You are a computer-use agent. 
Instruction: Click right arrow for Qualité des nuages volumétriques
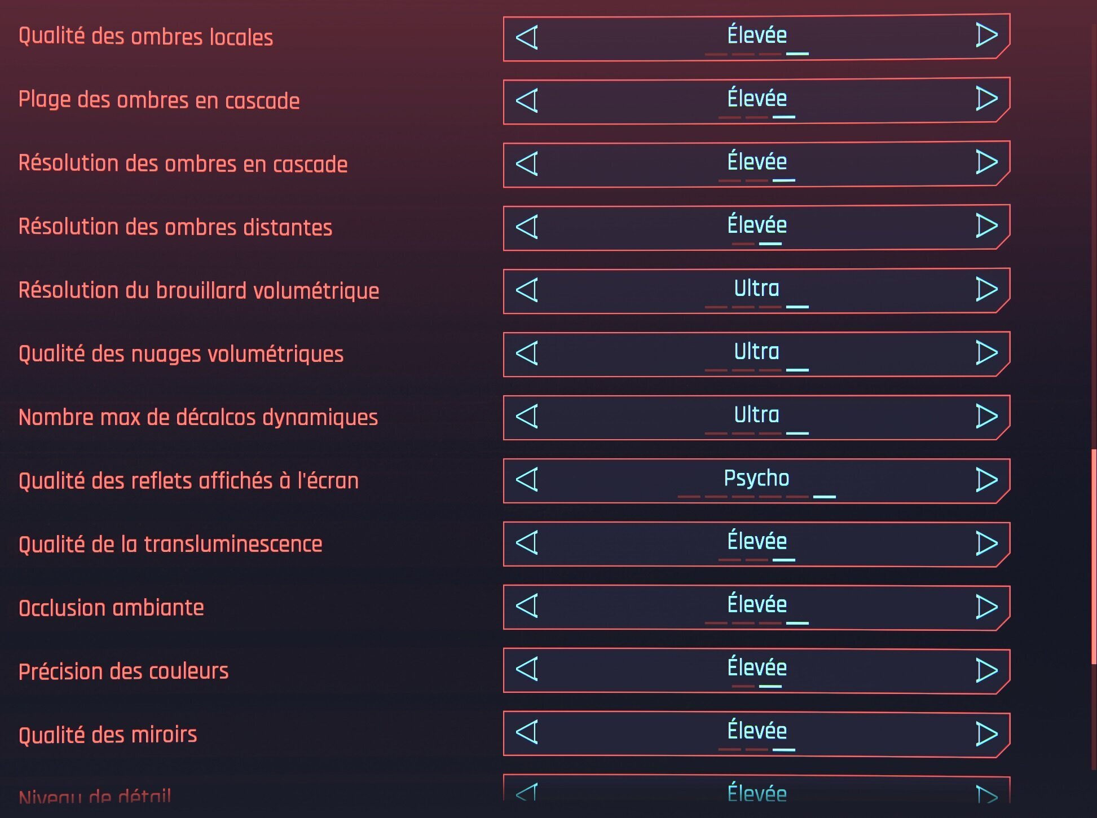coord(986,353)
